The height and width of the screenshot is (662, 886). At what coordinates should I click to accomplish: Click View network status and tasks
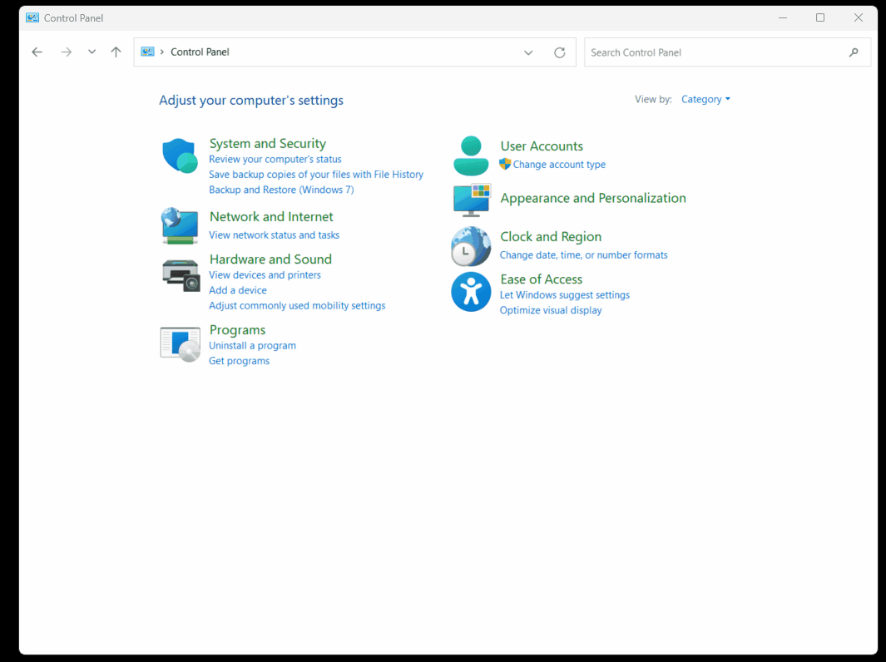pyautogui.click(x=274, y=235)
